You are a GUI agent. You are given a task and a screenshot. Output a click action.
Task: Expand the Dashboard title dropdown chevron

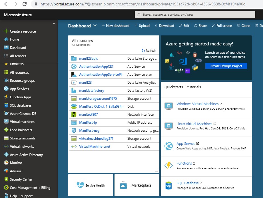pyautogui.click(x=95, y=25)
